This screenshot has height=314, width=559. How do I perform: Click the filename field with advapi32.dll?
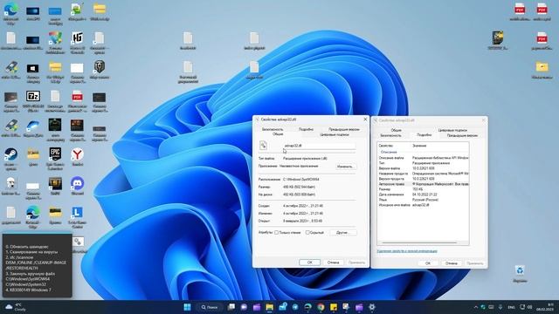point(319,146)
